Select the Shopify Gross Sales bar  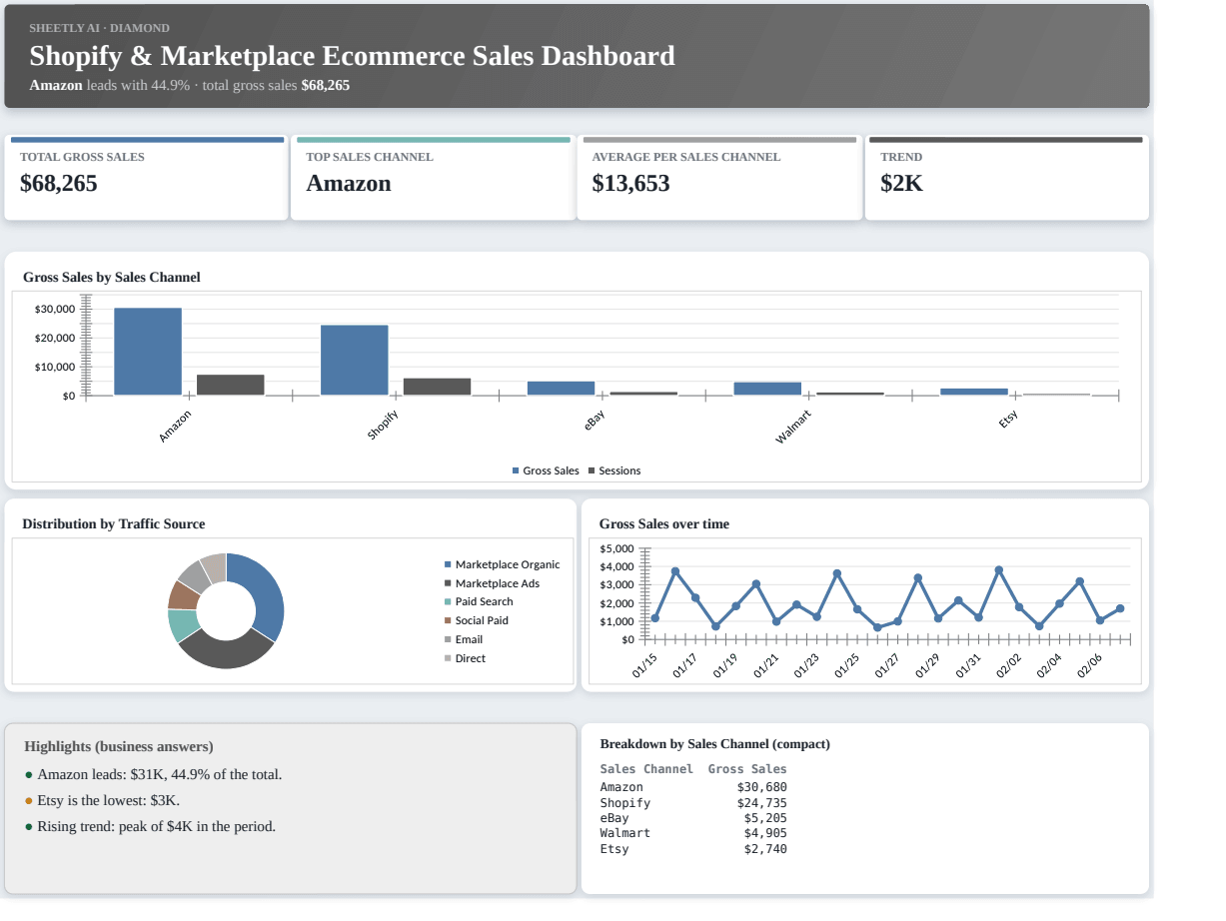pyautogui.click(x=355, y=361)
